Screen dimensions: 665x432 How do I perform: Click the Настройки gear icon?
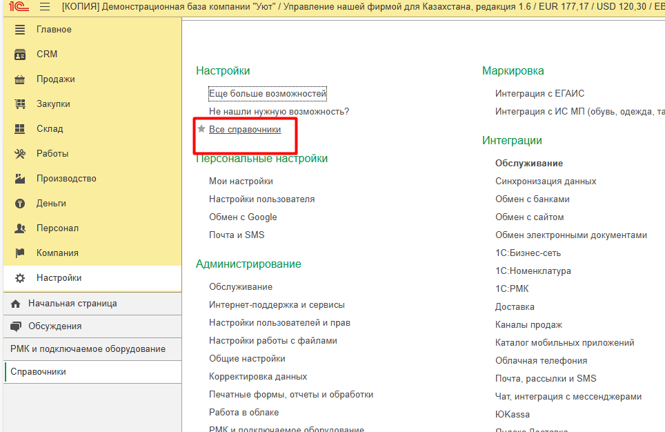(21, 278)
